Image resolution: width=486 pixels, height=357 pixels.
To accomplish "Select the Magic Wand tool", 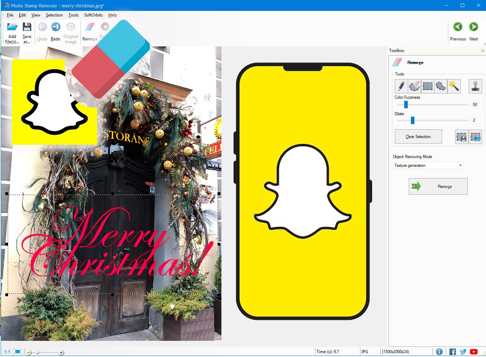I will (x=454, y=86).
